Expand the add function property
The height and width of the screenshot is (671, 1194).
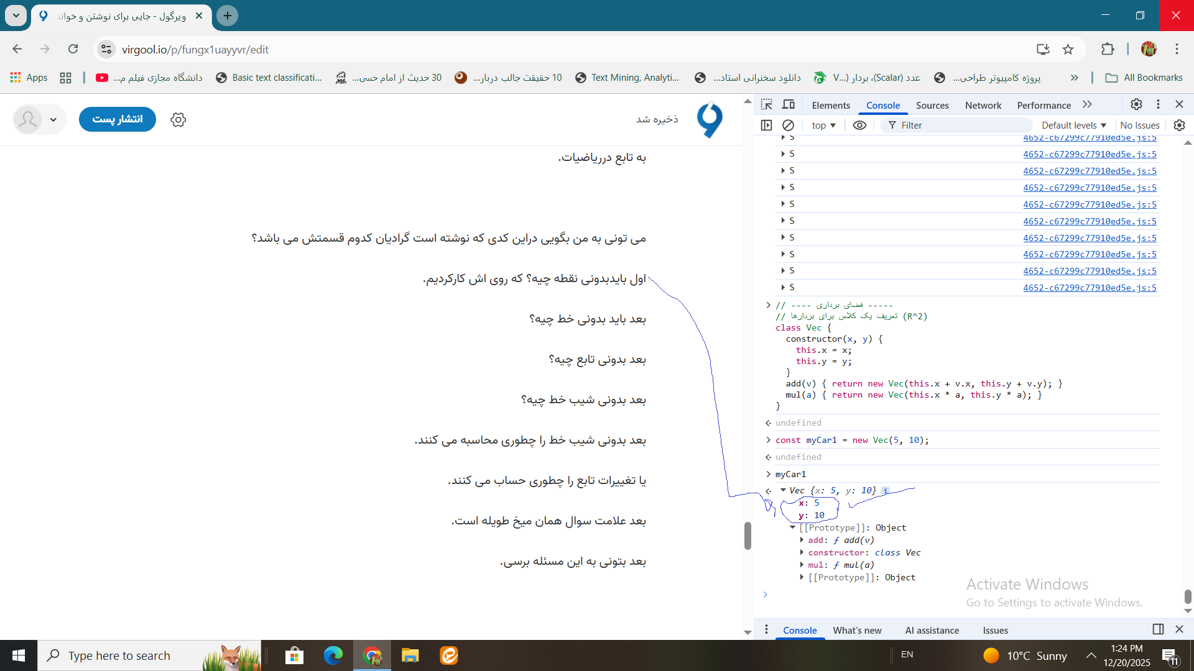pos(802,540)
